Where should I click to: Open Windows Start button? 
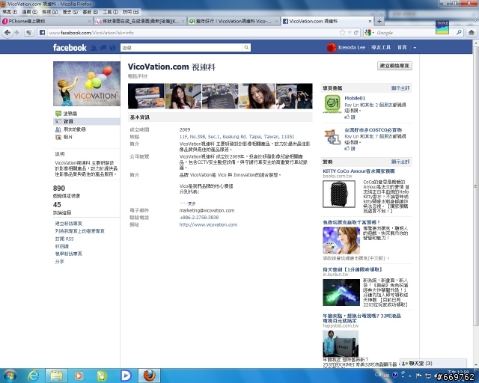(x=10, y=376)
